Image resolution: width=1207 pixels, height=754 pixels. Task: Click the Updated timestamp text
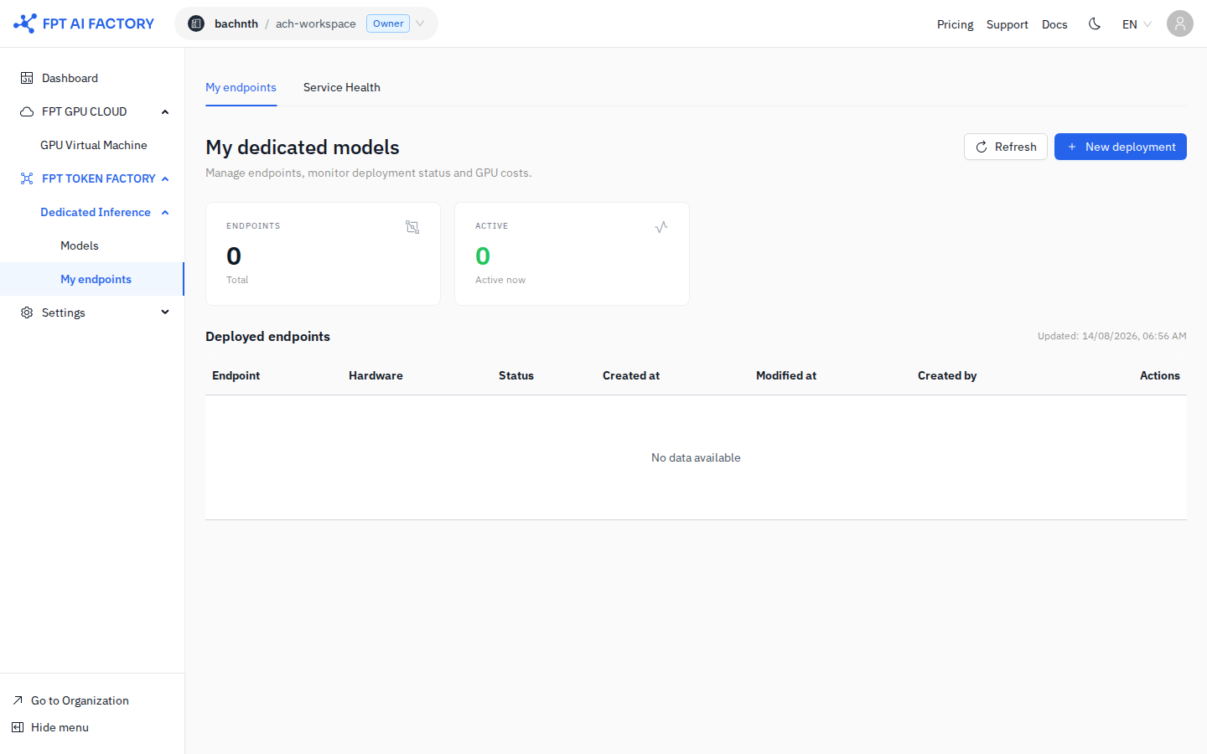[x=1111, y=336]
